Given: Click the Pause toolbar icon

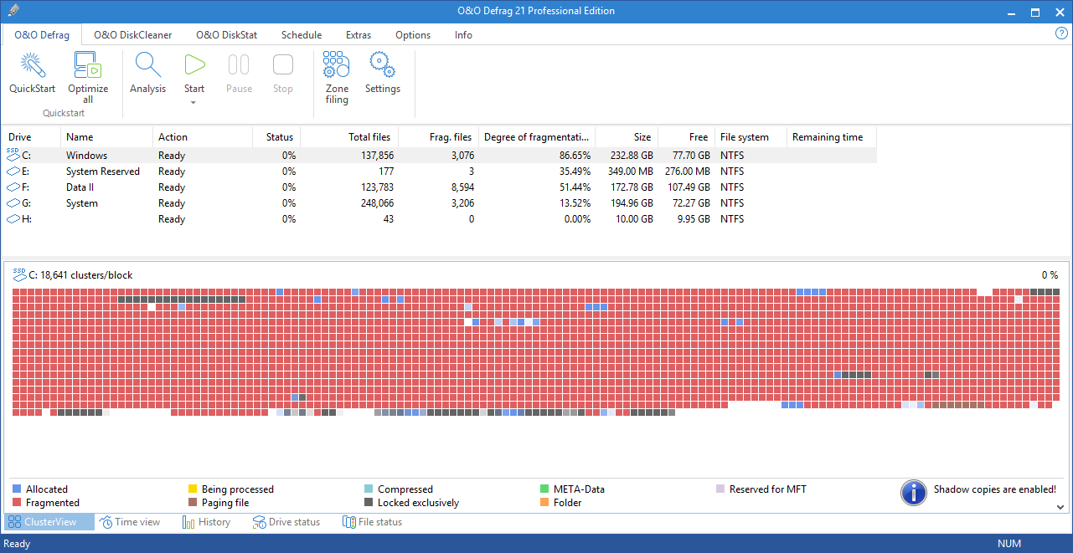Looking at the screenshot, I should tap(239, 64).
